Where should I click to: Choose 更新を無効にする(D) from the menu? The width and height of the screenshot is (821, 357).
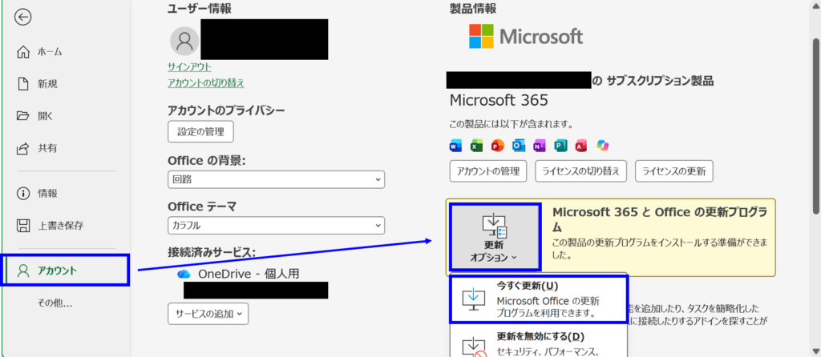pyautogui.click(x=538, y=343)
